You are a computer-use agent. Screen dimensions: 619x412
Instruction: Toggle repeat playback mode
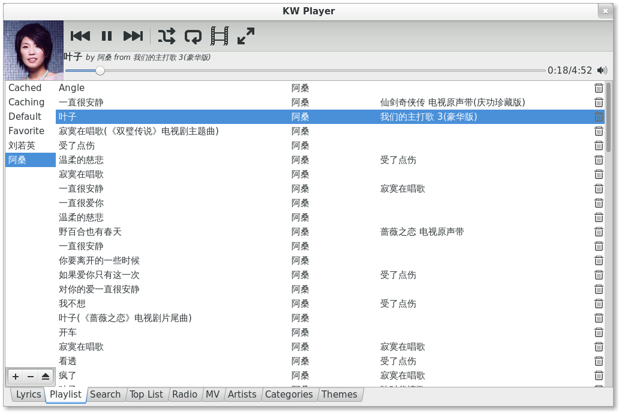click(193, 37)
